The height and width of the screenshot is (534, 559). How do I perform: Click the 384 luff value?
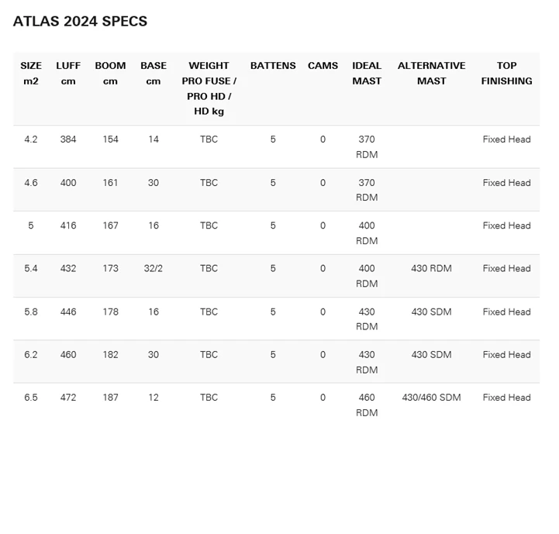click(x=68, y=140)
